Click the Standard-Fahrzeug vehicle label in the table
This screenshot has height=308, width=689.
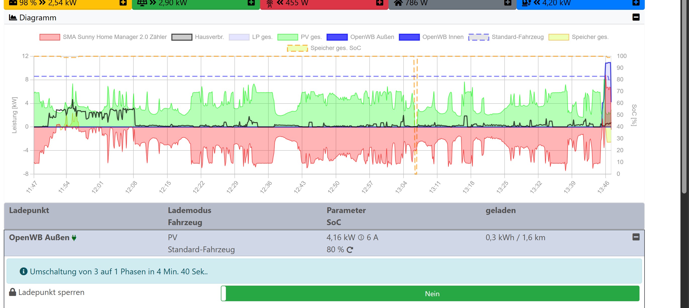pos(201,249)
